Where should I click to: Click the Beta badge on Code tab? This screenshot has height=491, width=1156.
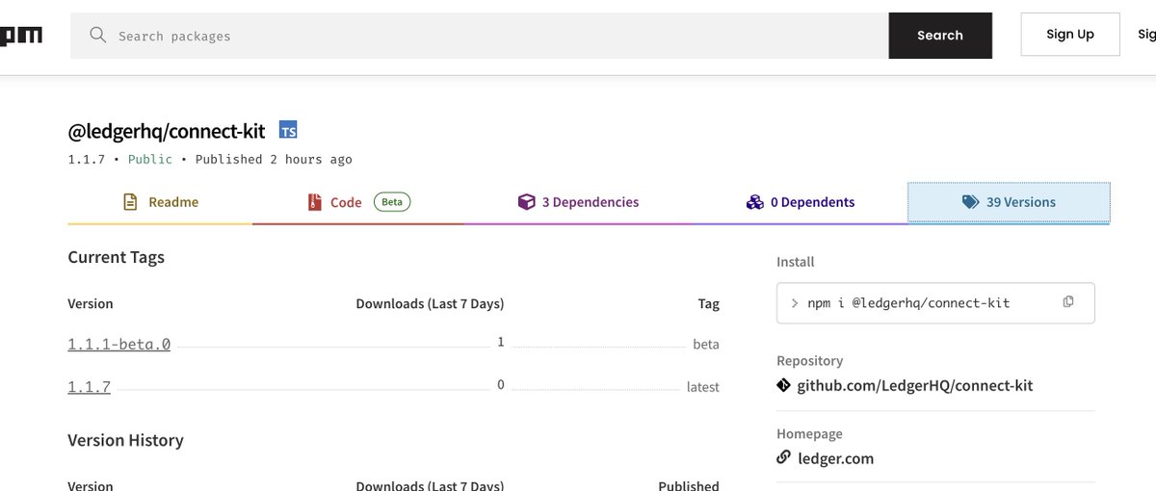tap(392, 202)
